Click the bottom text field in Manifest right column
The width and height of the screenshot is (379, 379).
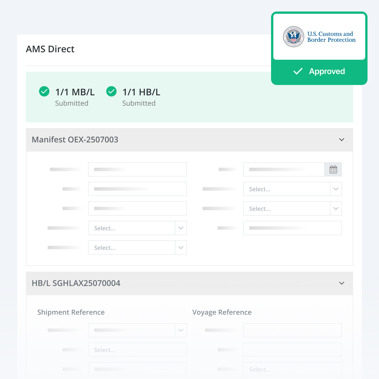292,228
